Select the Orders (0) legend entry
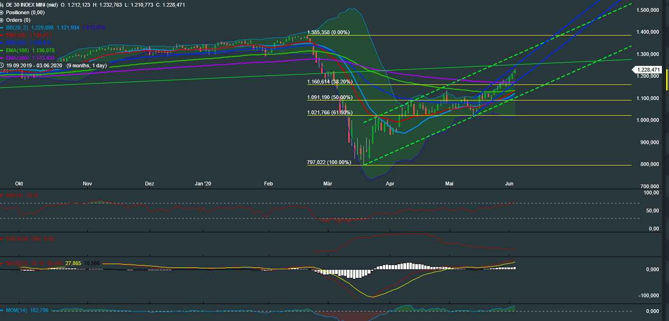 point(18,20)
